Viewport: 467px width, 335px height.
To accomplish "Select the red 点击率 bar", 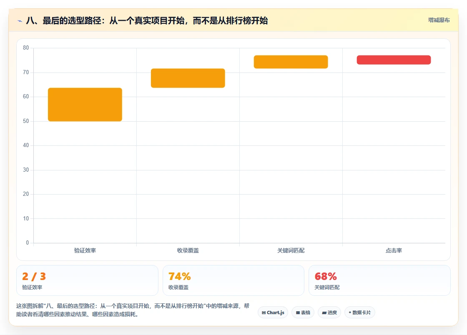I will click(x=394, y=60).
